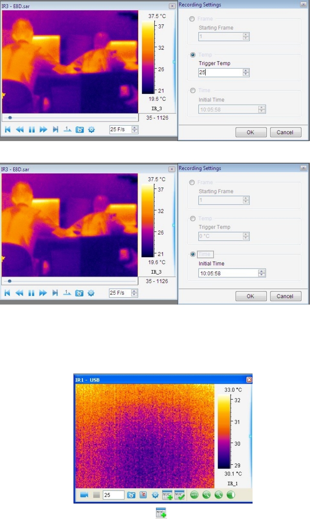
Task: Take a snapshot in IR1 - USB toolbar
Action: click(131, 495)
